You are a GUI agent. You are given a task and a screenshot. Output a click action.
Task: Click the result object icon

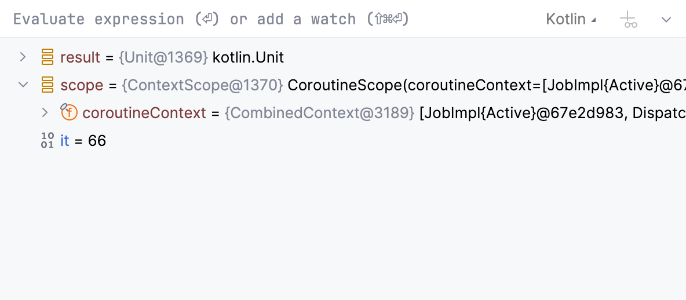48,57
